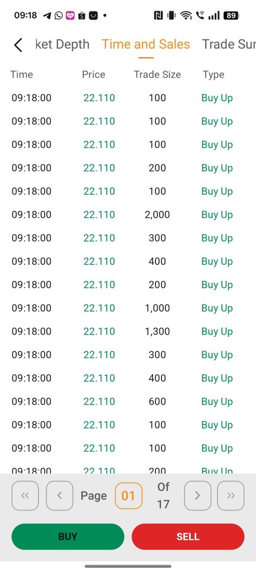Tap the back arrow icon
Viewport: 256px width, 573px height.
coord(18,45)
